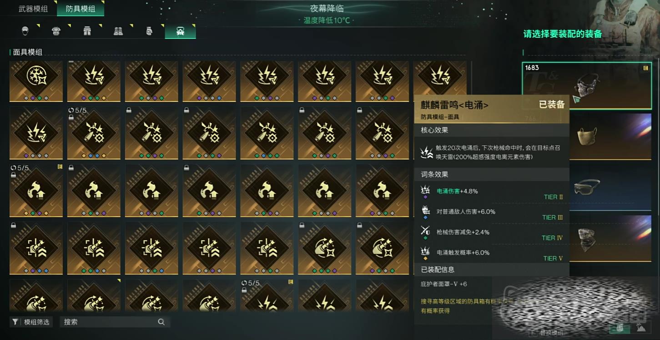660x340 pixels.
Task: Select the gloves armor slot icon
Action: point(149,31)
